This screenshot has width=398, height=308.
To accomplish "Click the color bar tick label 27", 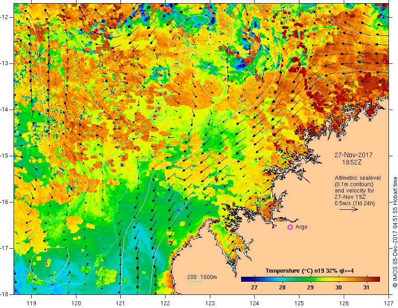I will pyautogui.click(x=254, y=288).
